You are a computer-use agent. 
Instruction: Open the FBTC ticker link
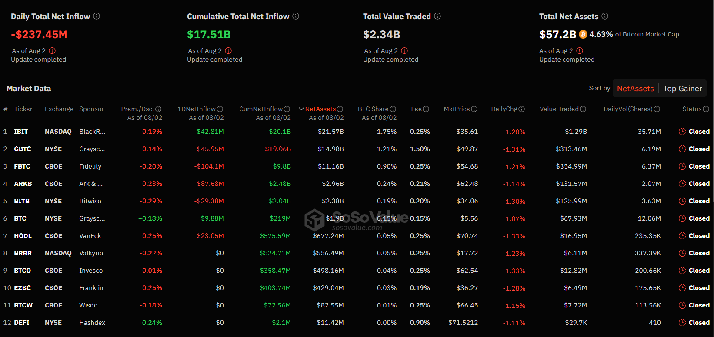22,166
